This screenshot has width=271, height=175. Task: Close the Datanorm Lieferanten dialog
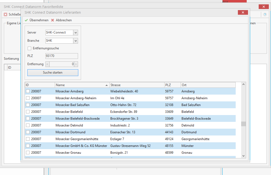click(243, 12)
